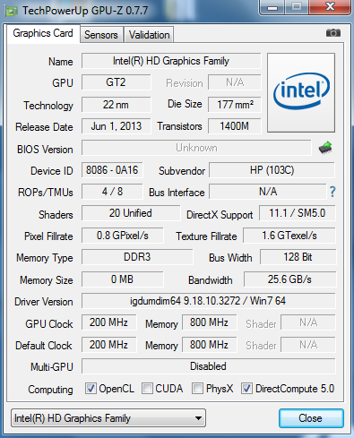Click the ROPs/TMUs value 4 / 8
This screenshot has width=354, height=438.
pyautogui.click(x=112, y=192)
